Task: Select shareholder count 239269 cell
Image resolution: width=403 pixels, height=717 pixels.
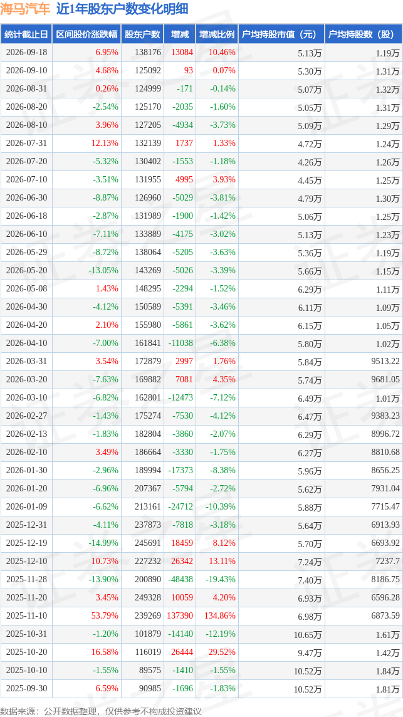Action: point(149,615)
